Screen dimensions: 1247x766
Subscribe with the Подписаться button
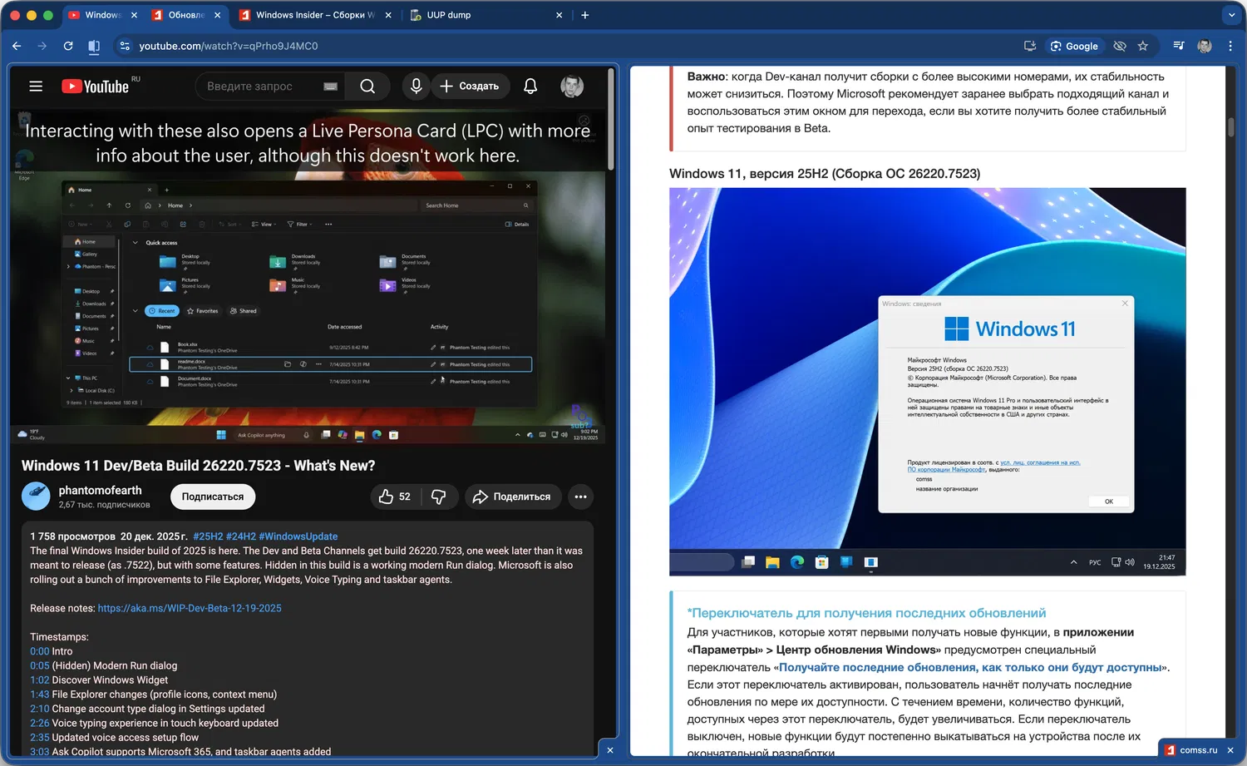point(213,497)
